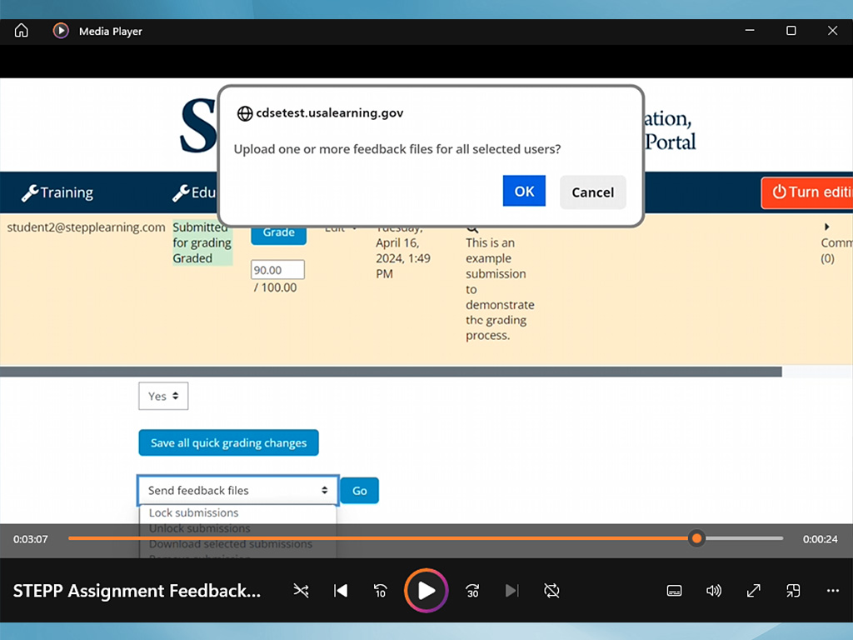The height and width of the screenshot is (640, 853).
Task: Switch video to full screen
Action: 754,591
